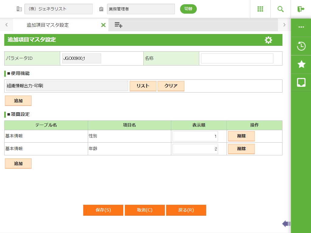This screenshot has height=233, width=311.
Task: Open the apps grid menu icon
Action: coord(260,9)
